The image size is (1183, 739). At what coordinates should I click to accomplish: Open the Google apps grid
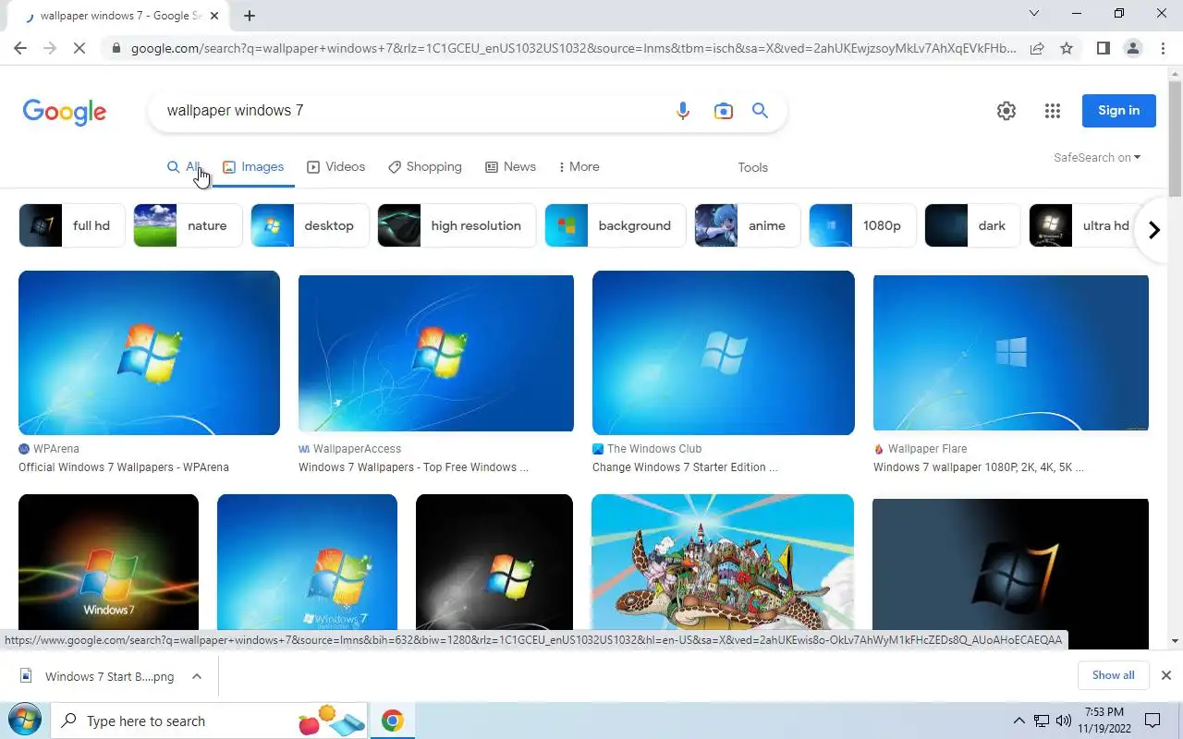tap(1053, 111)
